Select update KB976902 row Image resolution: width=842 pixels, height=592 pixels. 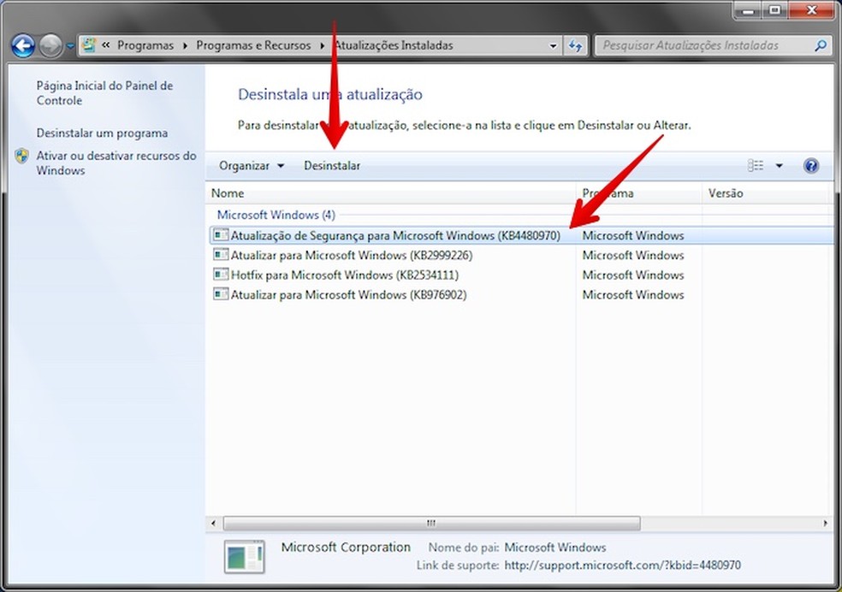point(521,294)
